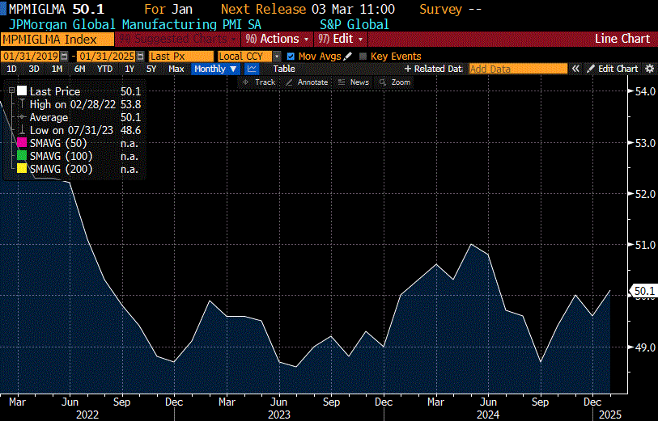The width and height of the screenshot is (658, 421).
Task: Open the Suggested Charts dropdown
Action: 177,39
